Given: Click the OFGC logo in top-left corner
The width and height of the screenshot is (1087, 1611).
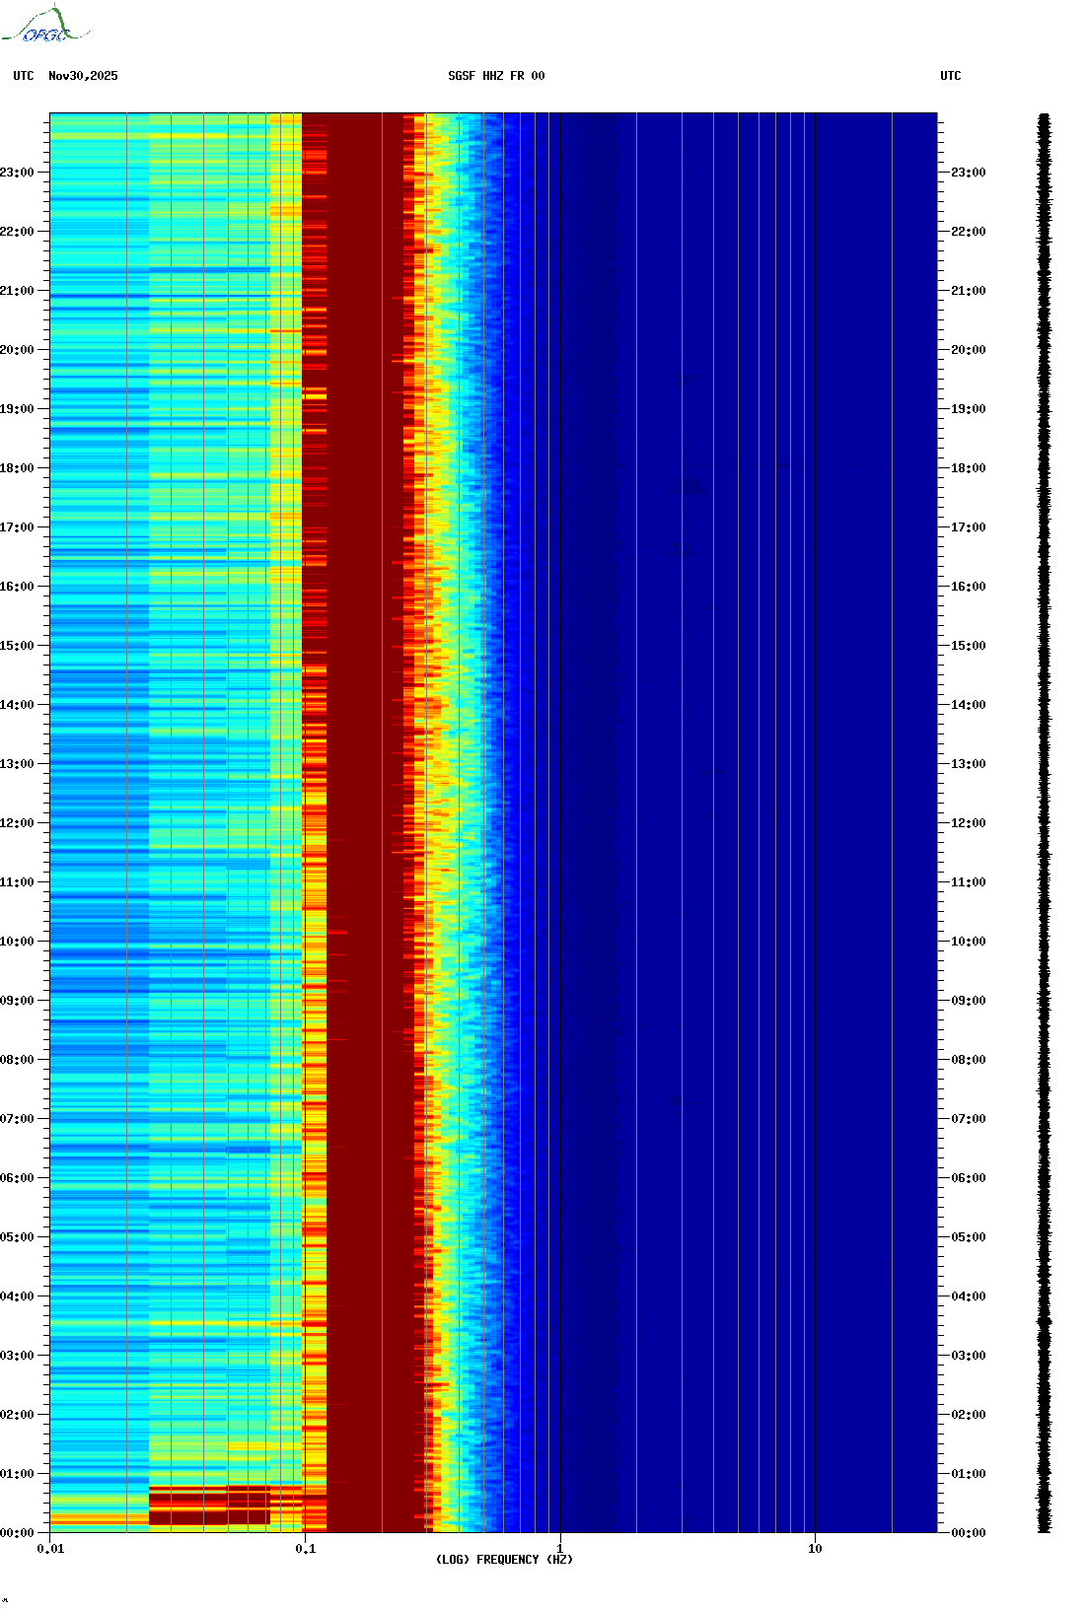Looking at the screenshot, I should (x=45, y=26).
